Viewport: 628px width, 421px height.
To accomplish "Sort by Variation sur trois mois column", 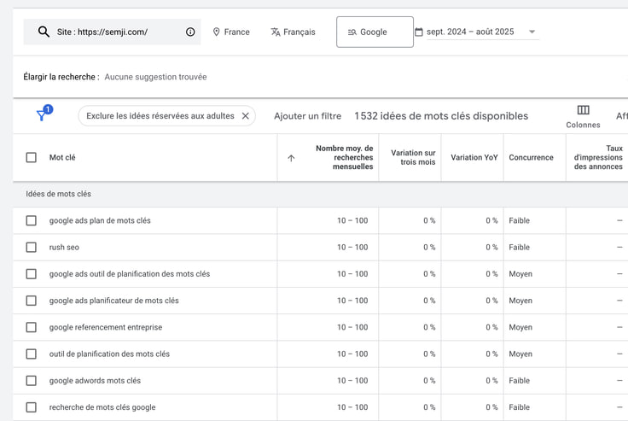I will [413, 157].
